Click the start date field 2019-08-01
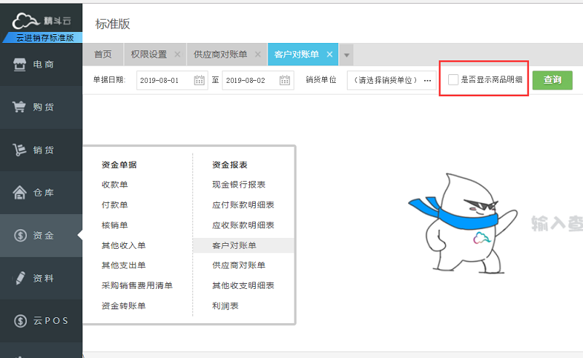 (164, 80)
